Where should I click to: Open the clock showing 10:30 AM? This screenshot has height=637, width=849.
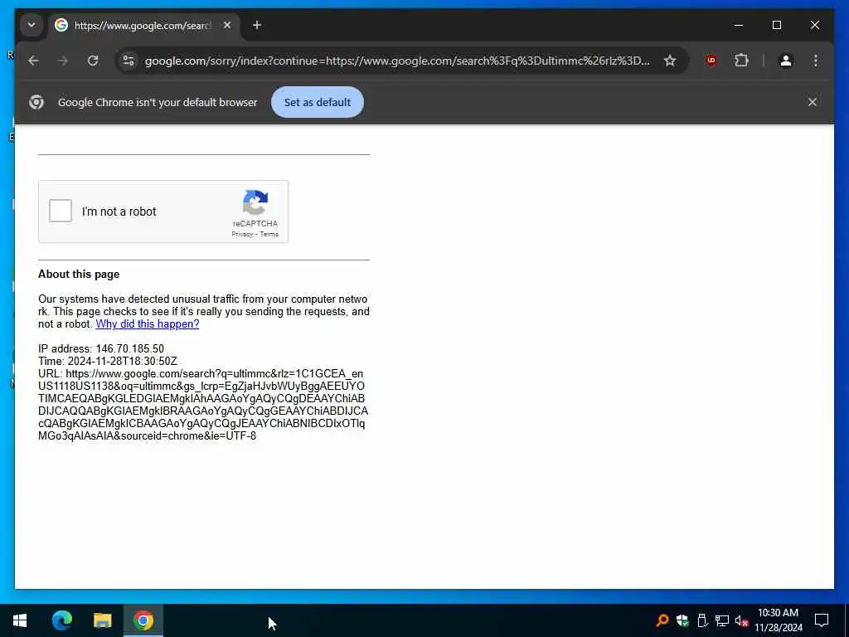(778, 620)
